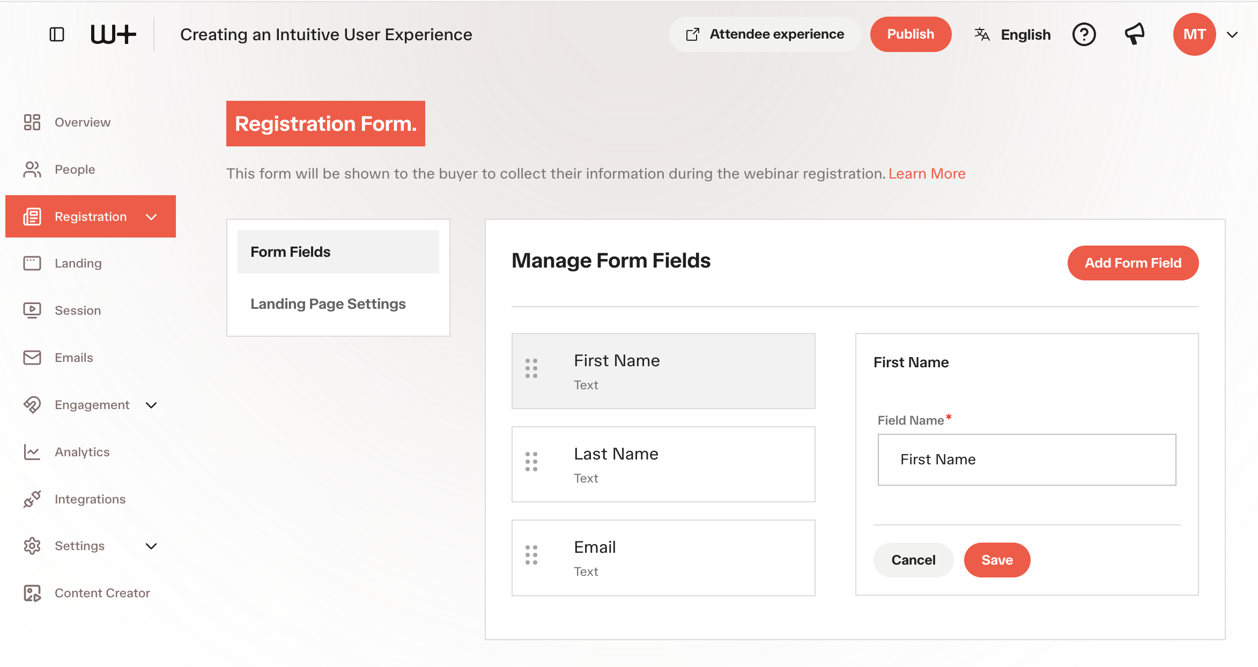Grab the First Name drag handle
The width and height of the screenshot is (1258, 667).
[531, 368]
